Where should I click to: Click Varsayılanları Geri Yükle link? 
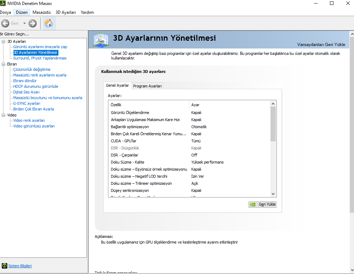pos(321,45)
